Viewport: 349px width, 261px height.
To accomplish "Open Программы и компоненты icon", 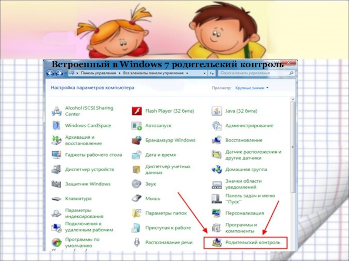I will pos(216,228).
